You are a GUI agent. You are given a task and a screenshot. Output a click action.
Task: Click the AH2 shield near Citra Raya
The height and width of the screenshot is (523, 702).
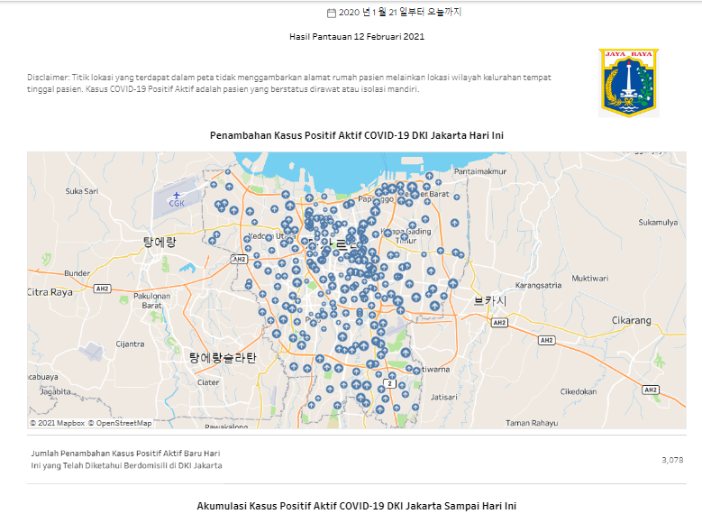pyautogui.click(x=103, y=289)
